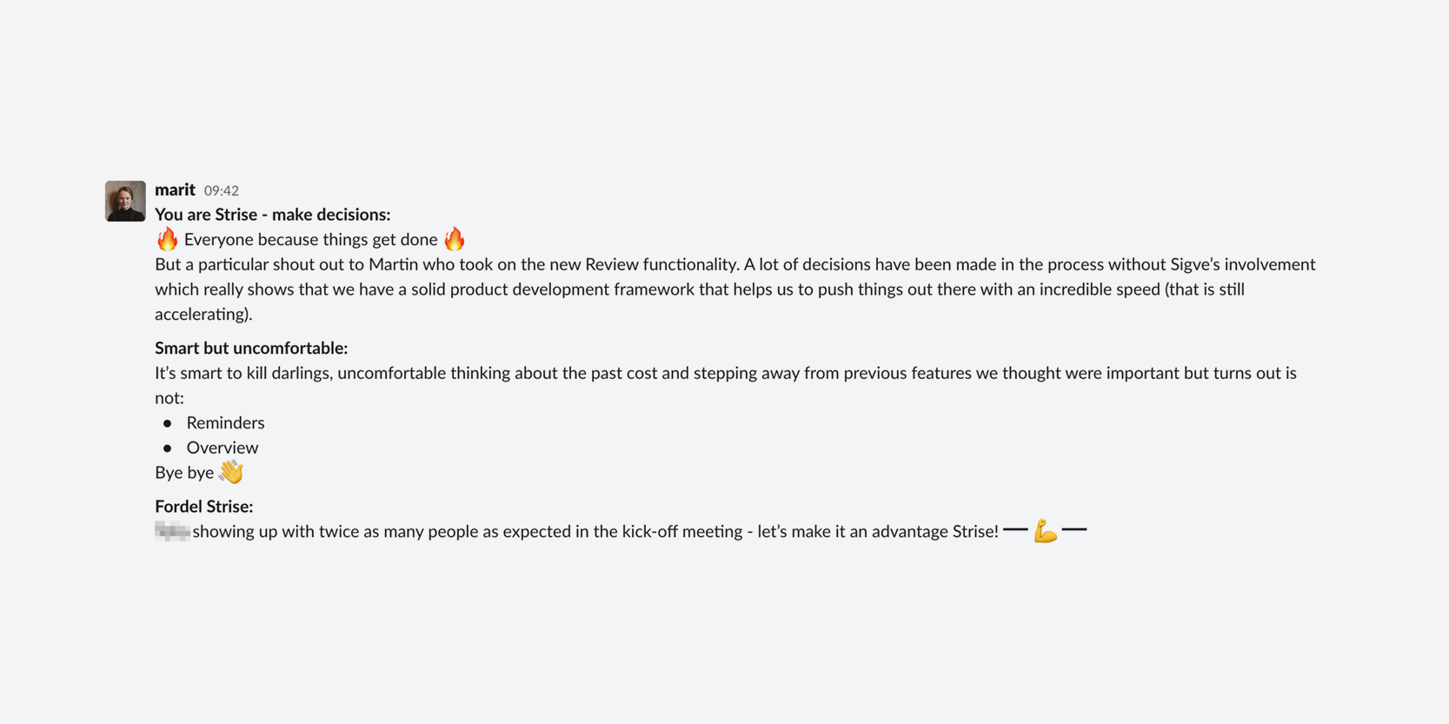This screenshot has width=1449, height=724.
Task: Open marit's profile avatar picture
Action: click(125, 201)
